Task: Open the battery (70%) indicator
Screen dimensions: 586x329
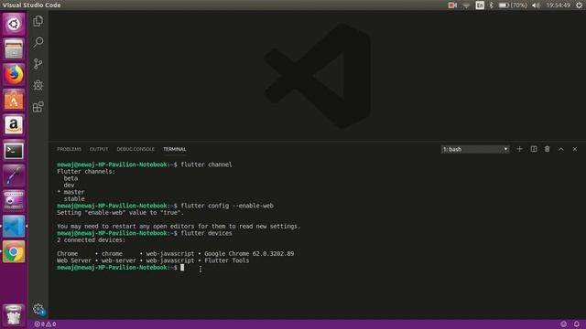Action: pos(513,5)
